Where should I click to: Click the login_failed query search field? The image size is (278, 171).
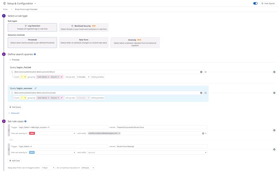tap(106, 72)
